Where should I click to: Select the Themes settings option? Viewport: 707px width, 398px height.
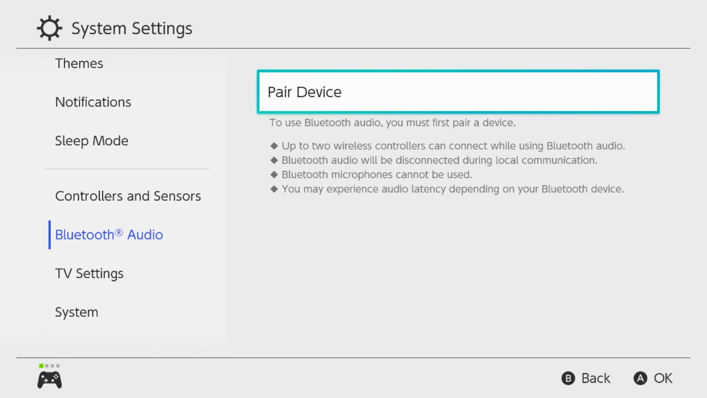pyautogui.click(x=79, y=63)
